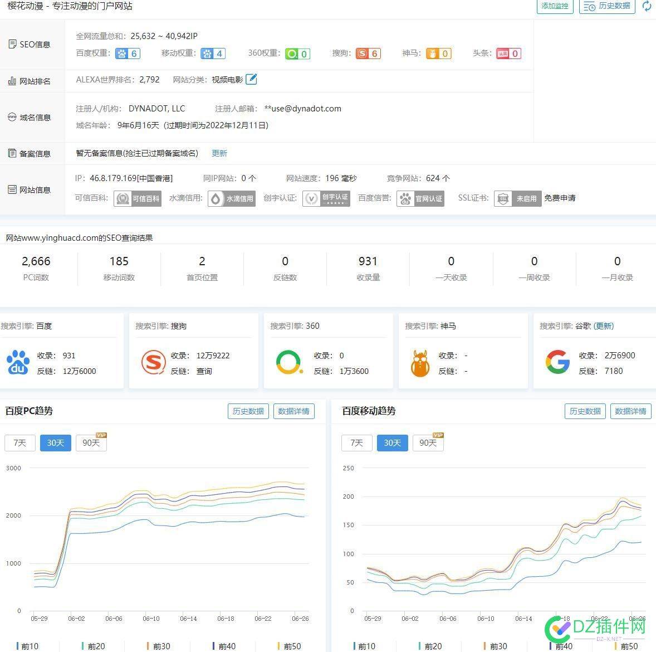Click the 网站排名 bar chart icon
This screenshot has height=652, width=656.
click(12, 81)
